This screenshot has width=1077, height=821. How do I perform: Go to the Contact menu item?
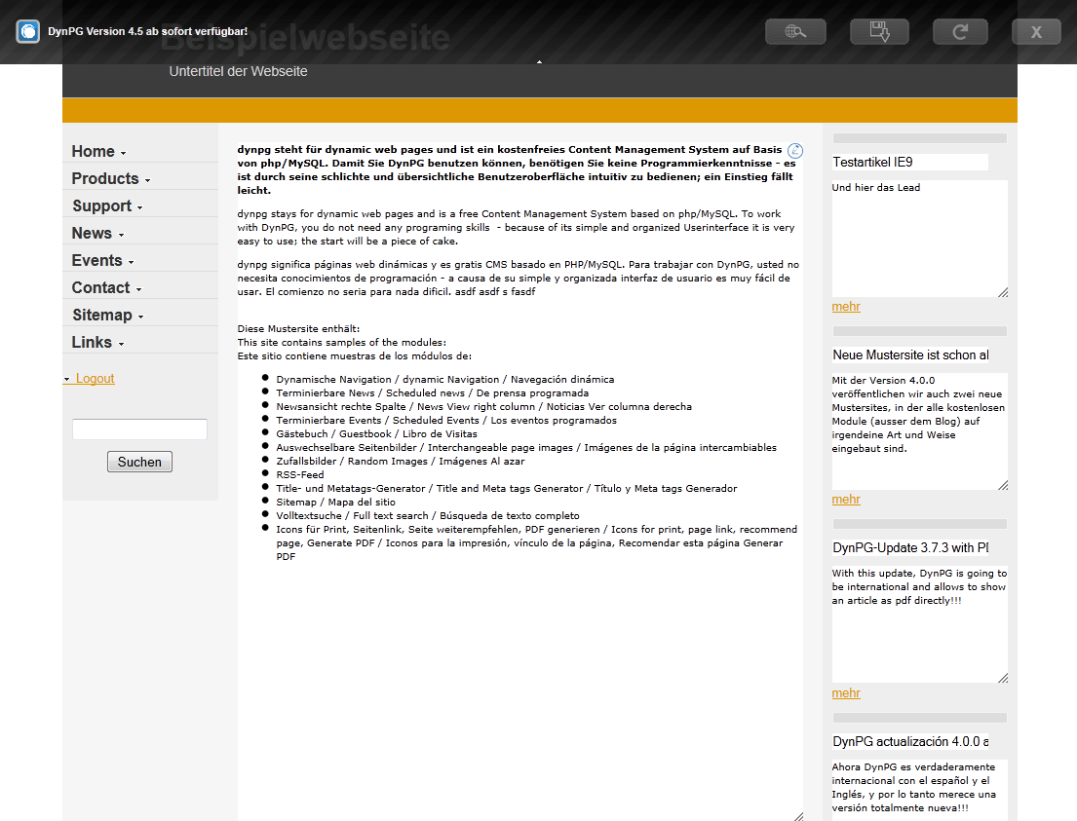click(100, 287)
